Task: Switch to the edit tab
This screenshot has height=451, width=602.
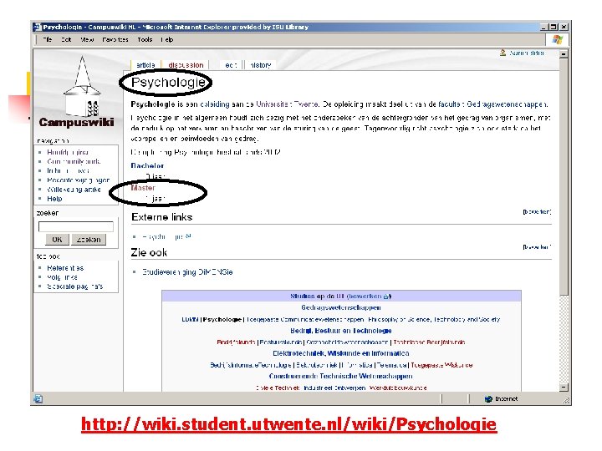Action: [231, 65]
